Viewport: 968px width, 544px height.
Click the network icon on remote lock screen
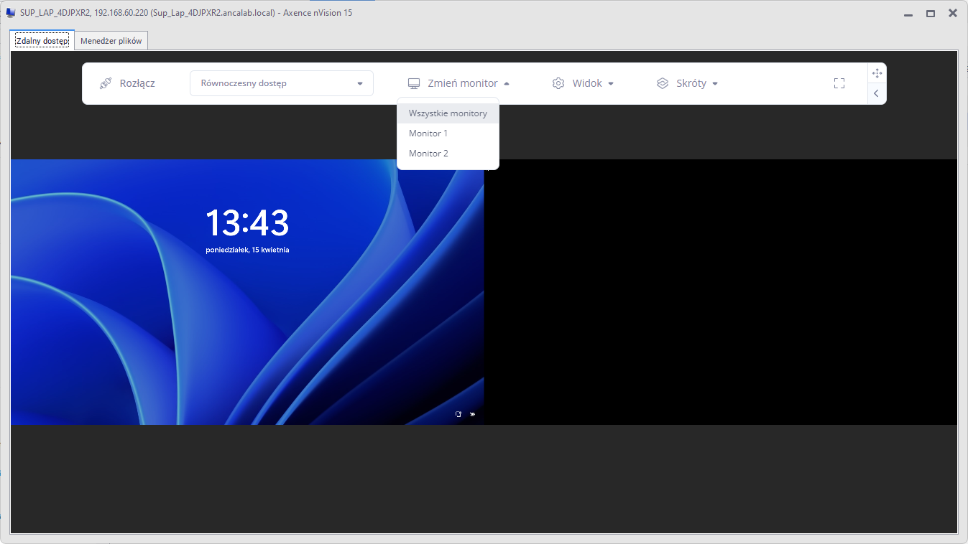point(458,414)
